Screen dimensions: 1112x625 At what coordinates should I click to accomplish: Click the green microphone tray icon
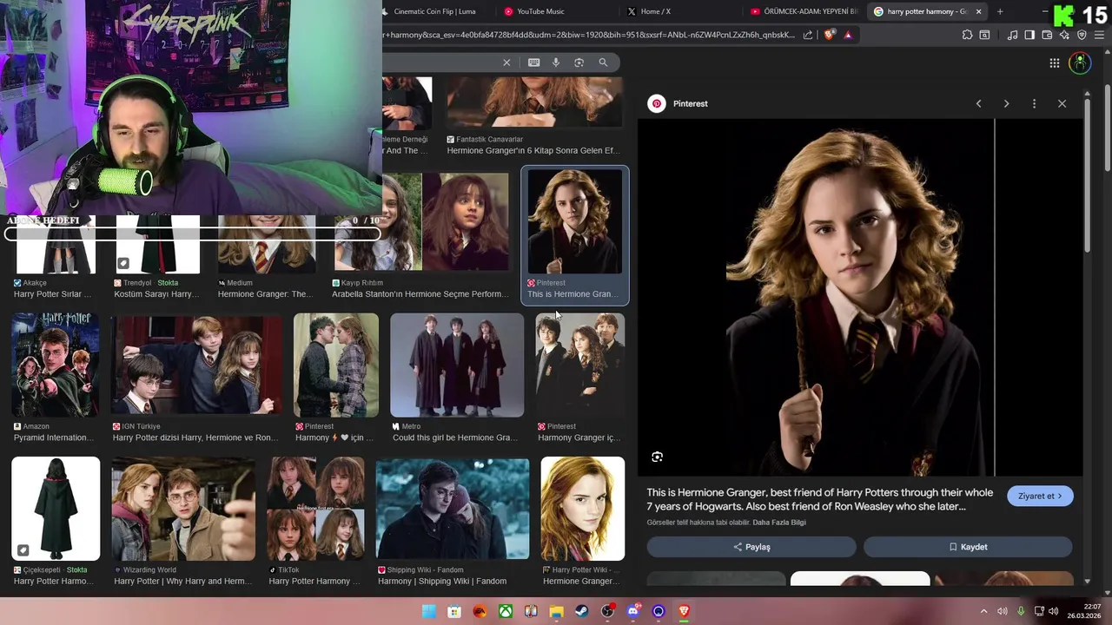click(x=1021, y=611)
